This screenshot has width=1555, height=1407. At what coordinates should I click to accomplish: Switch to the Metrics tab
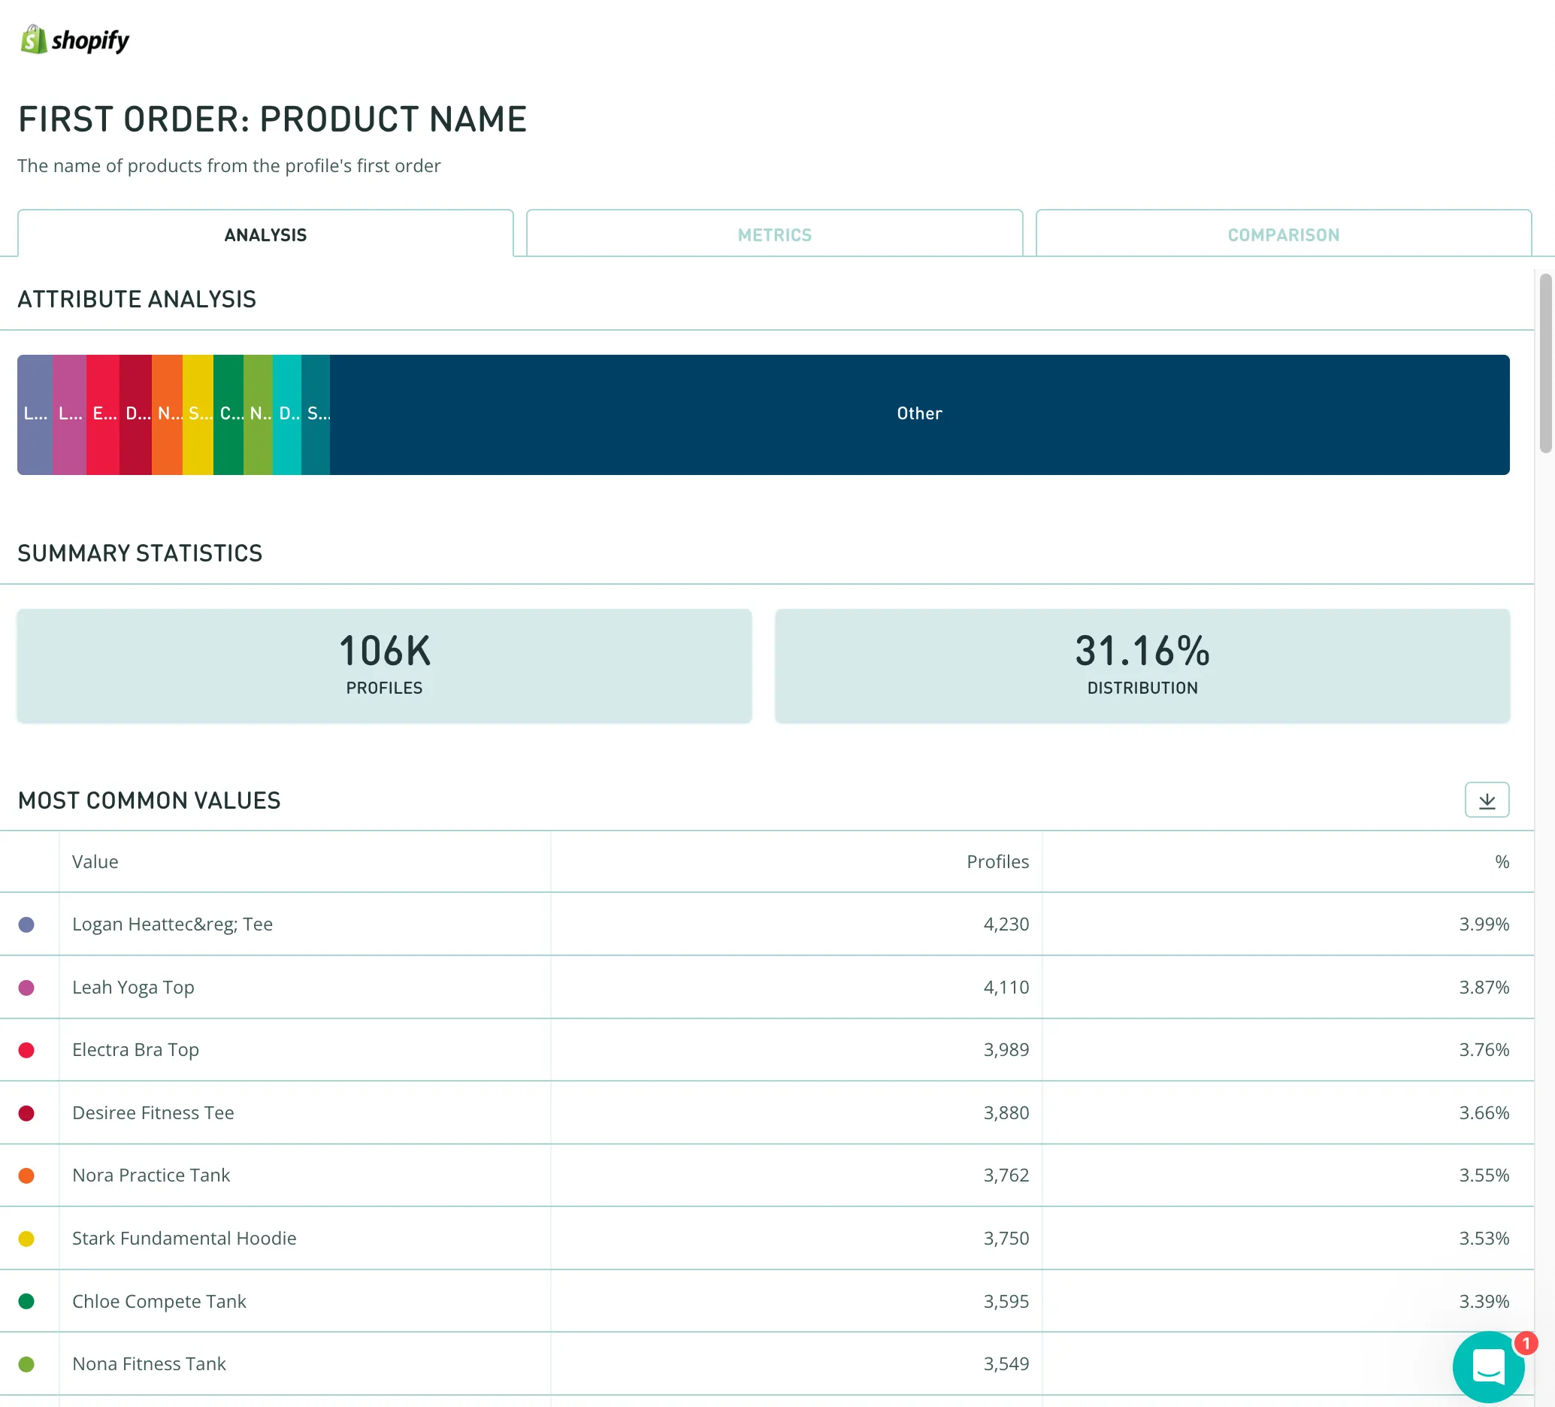(x=774, y=234)
